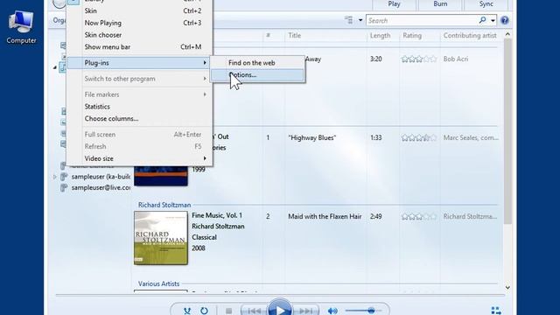Switch to the Sync tab
This screenshot has width=560, height=315.
[x=486, y=3]
